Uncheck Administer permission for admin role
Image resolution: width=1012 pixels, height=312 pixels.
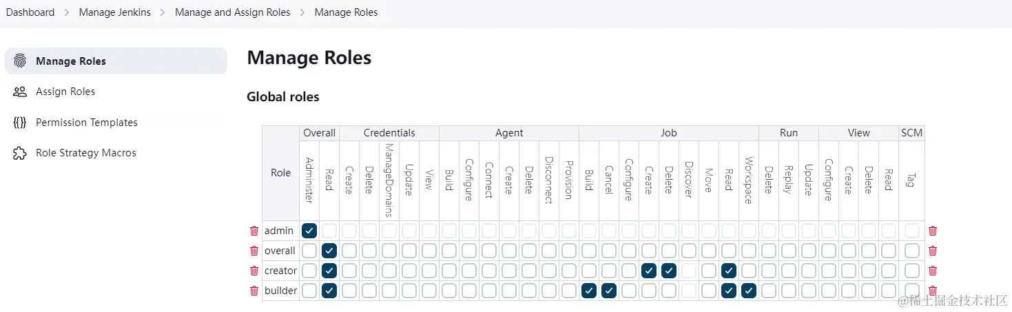click(x=309, y=231)
